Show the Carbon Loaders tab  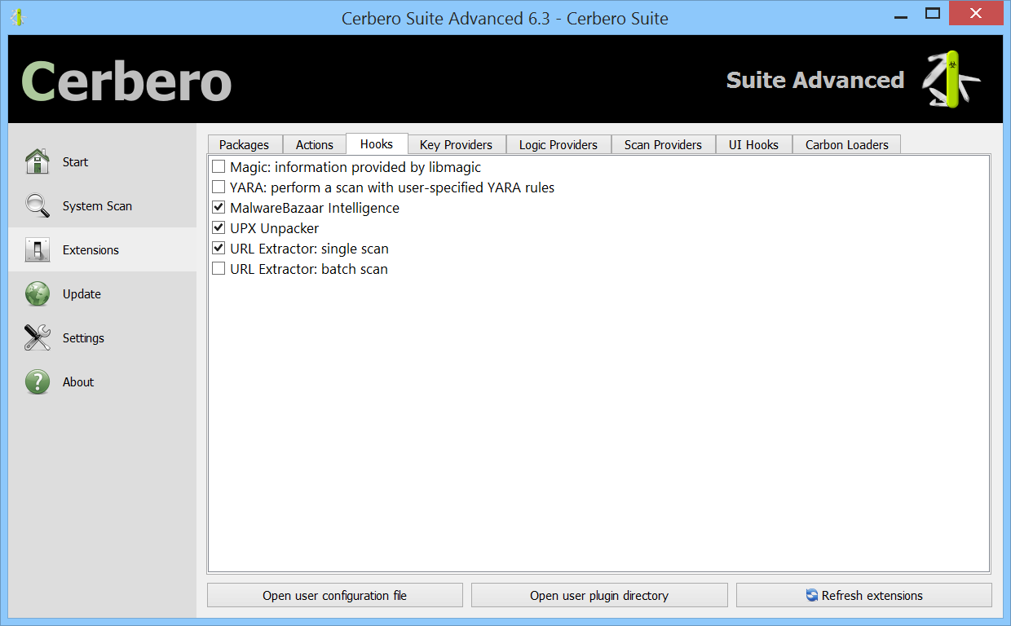(x=847, y=144)
